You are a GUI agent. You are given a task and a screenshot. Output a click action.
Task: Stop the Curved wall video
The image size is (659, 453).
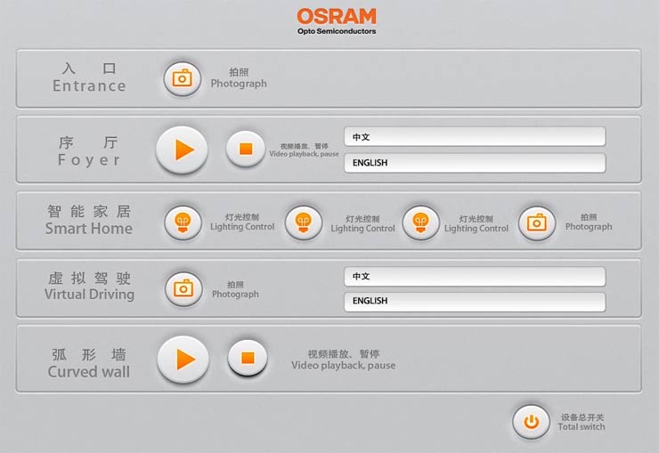tap(248, 358)
